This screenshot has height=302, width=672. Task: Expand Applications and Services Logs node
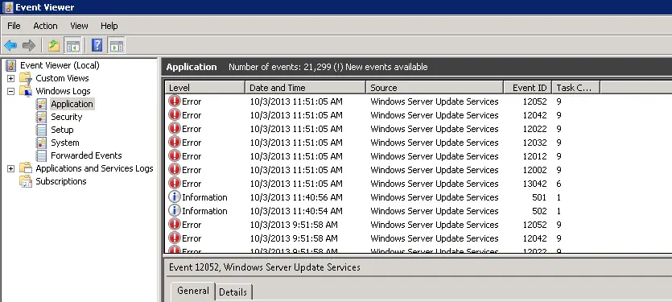pyautogui.click(x=10, y=168)
